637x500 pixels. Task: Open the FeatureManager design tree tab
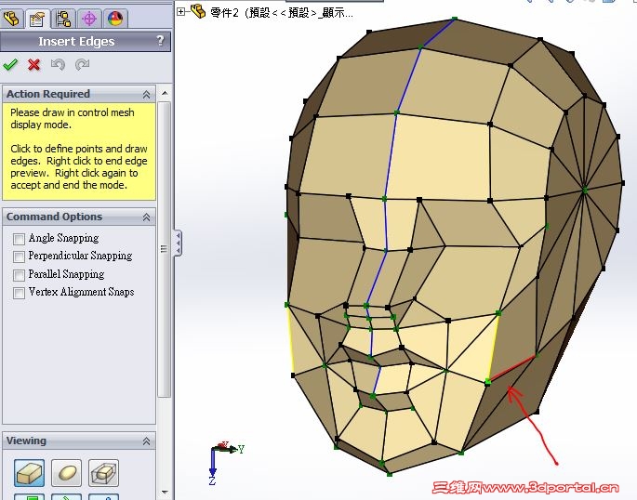pos(12,18)
